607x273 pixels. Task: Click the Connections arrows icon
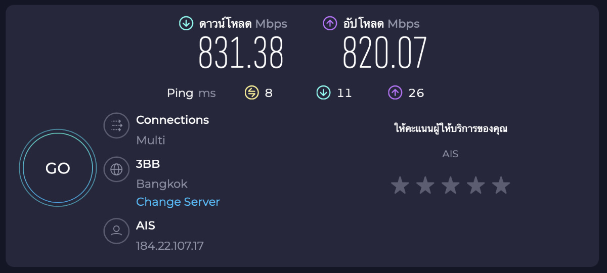116,125
